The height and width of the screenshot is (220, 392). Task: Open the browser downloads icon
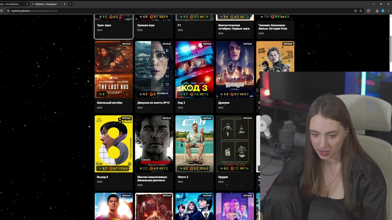tap(377, 11)
